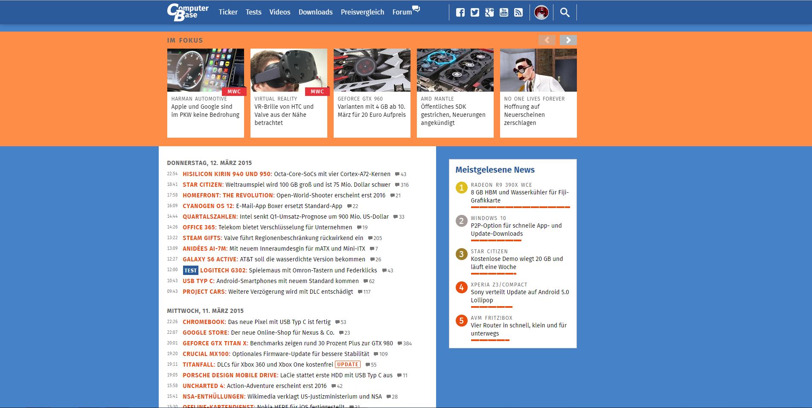Open Harman Automotive car dashboard thumbnail

coord(205,70)
